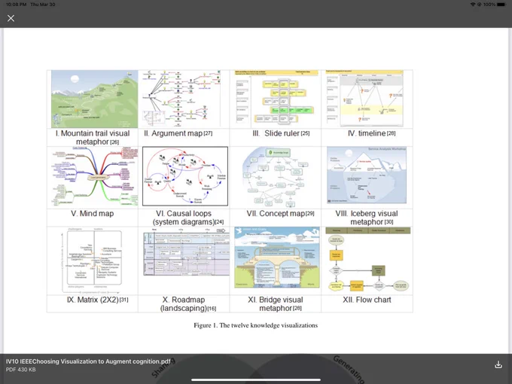Screen dimensions: 512x384
Task: Select the caption 'IX. Matrix (2X2)'
Action: pos(93,300)
